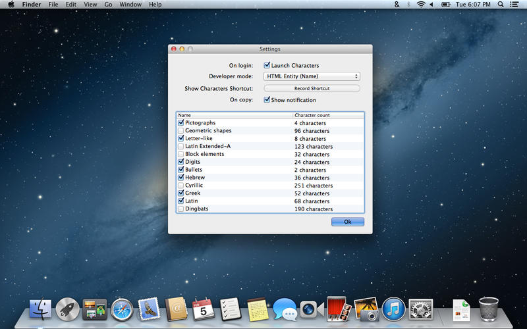Launch Safari compass icon in Dock
527x329 pixels.
point(122,309)
